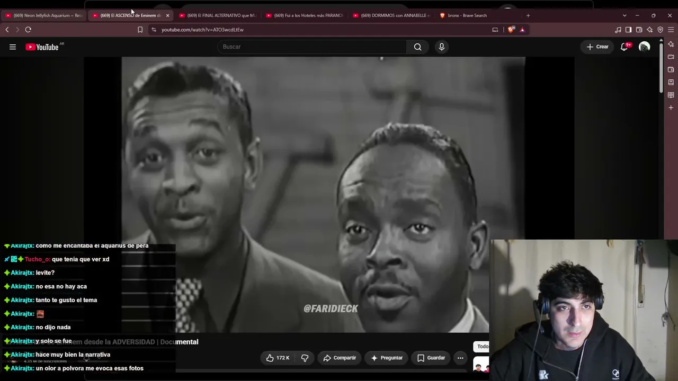This screenshot has height=381, width=678.
Task: Open Leo AI sparkle icon in the toolbar
Action: point(649,30)
